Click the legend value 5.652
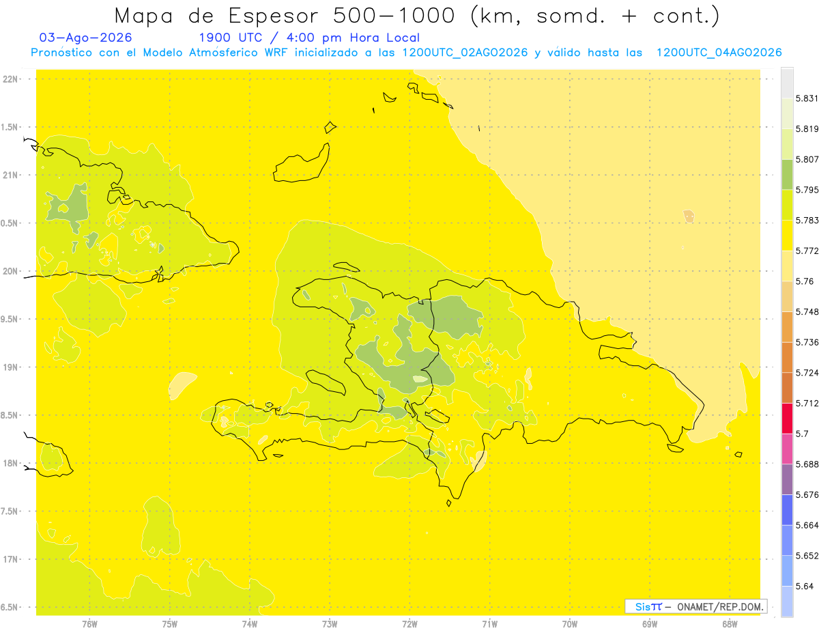819x633 pixels. coord(807,556)
